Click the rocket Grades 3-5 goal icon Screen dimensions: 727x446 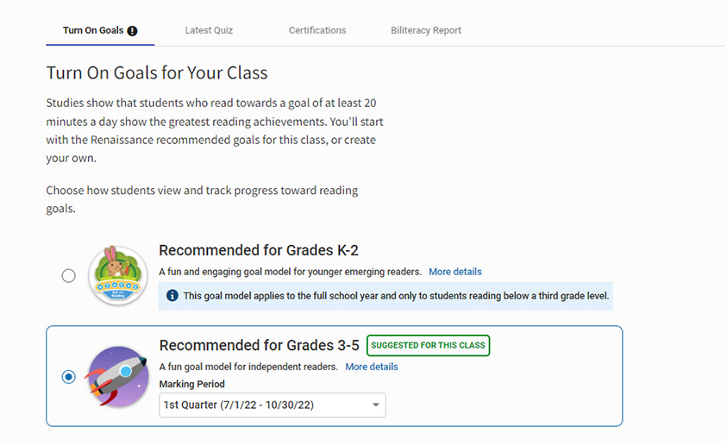pyautogui.click(x=116, y=376)
